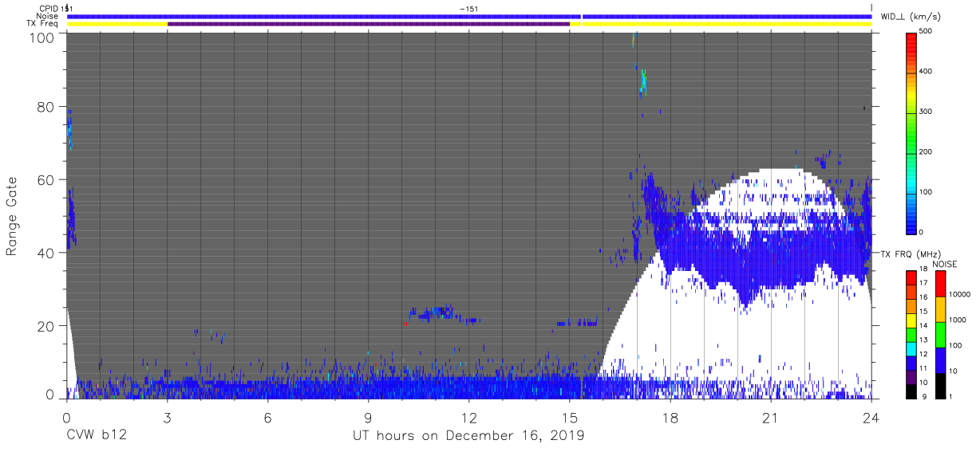Screen dimensions: 980x452
Task: Click the 3 tick label on time axis
Action: (x=167, y=418)
